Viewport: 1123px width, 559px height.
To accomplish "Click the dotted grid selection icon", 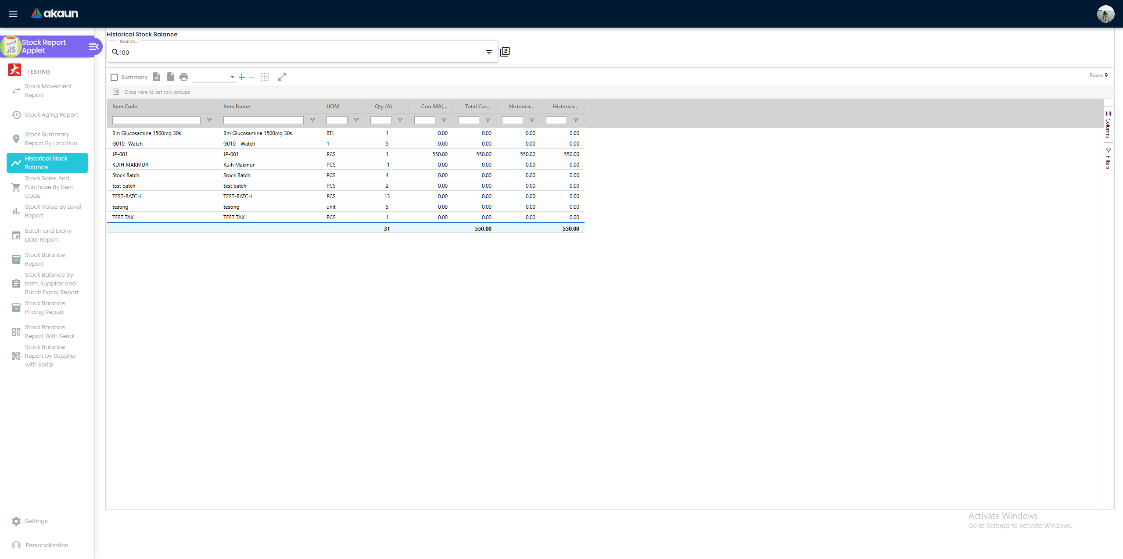I will click(x=265, y=77).
